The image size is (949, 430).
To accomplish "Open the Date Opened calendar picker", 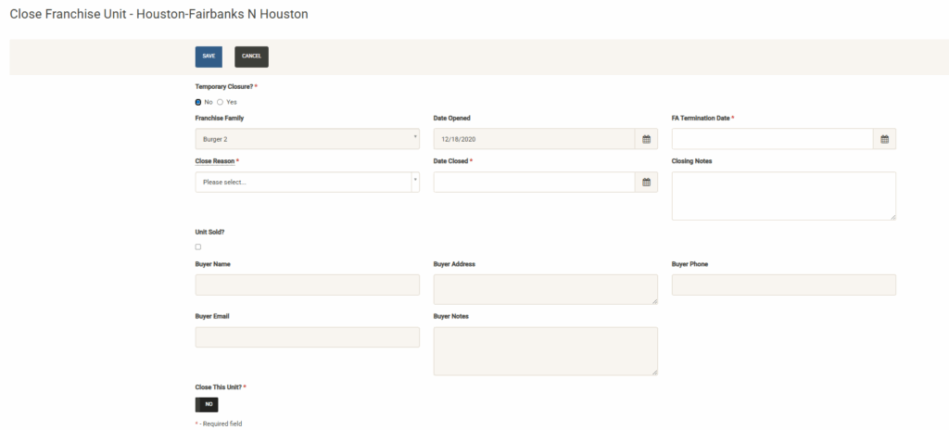I will coord(647,139).
